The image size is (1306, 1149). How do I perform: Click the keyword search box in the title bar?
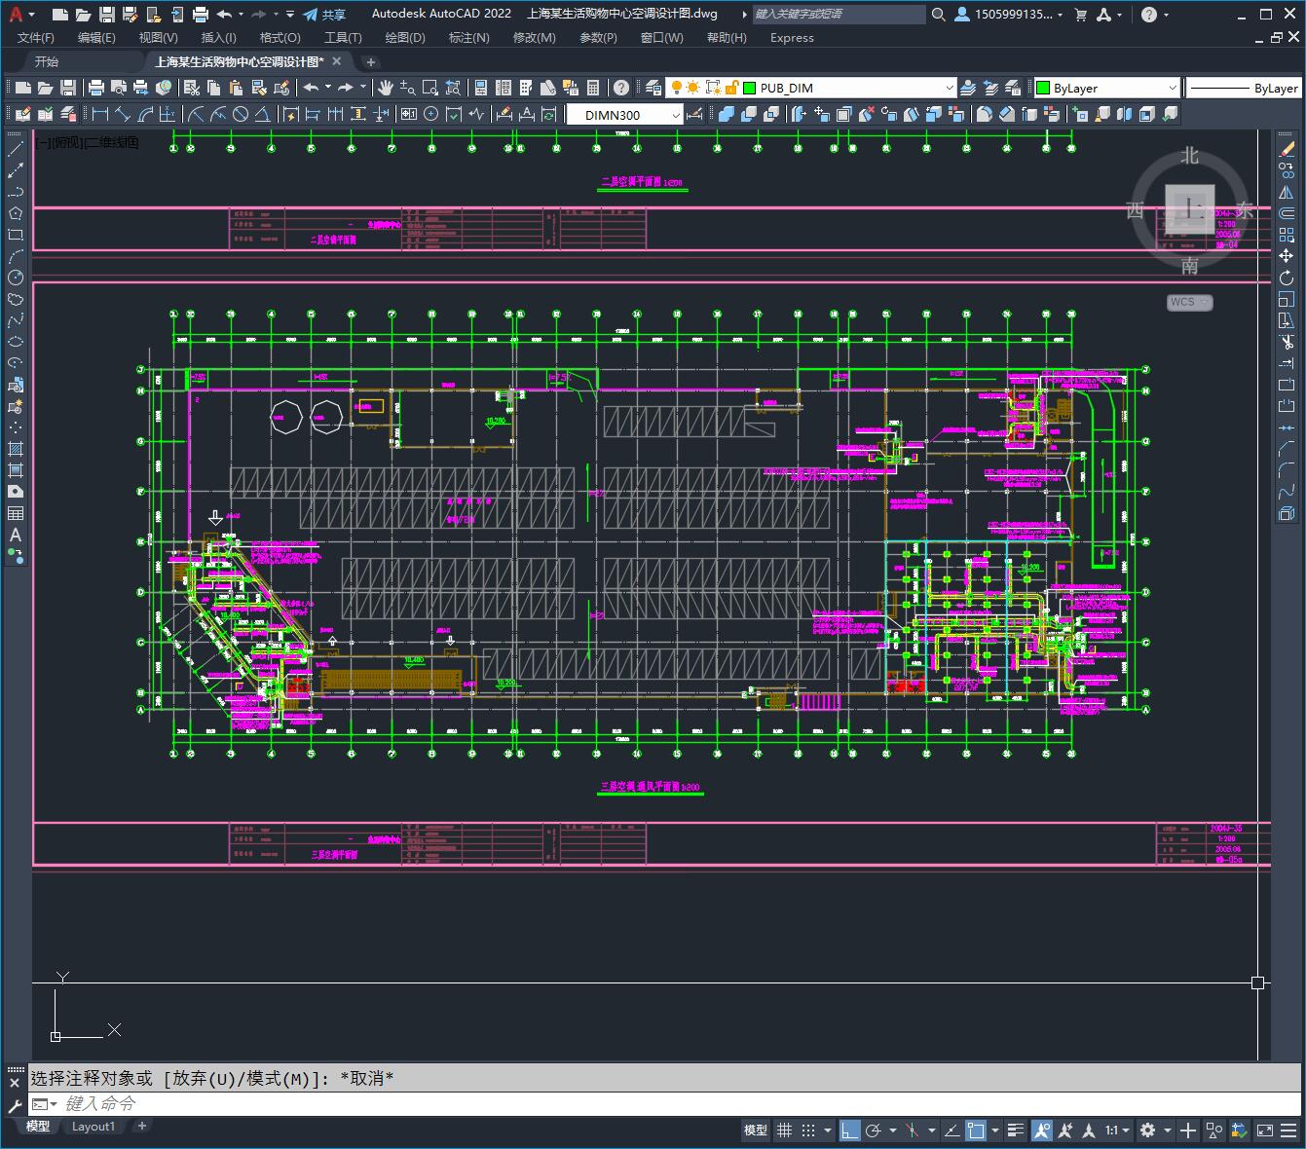839,15
